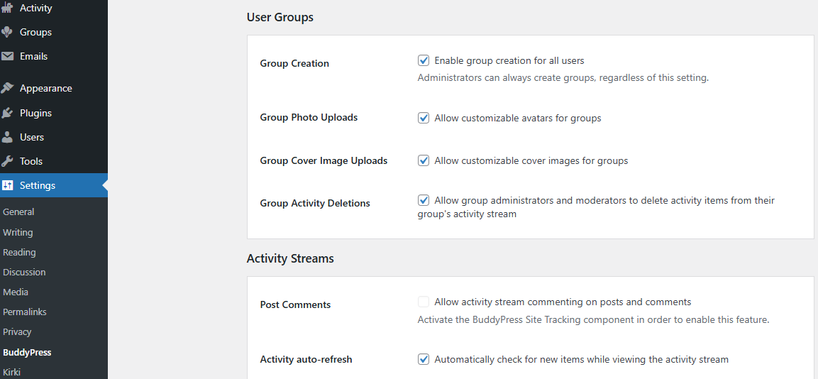818x379 pixels.
Task: Click the Plugins plug icon
Action: (x=7, y=113)
